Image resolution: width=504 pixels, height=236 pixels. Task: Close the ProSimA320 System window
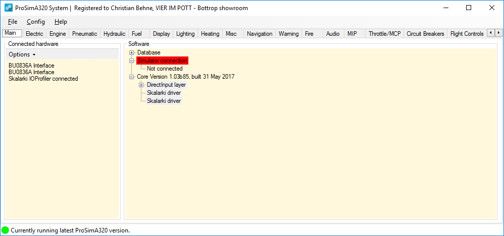click(491, 8)
